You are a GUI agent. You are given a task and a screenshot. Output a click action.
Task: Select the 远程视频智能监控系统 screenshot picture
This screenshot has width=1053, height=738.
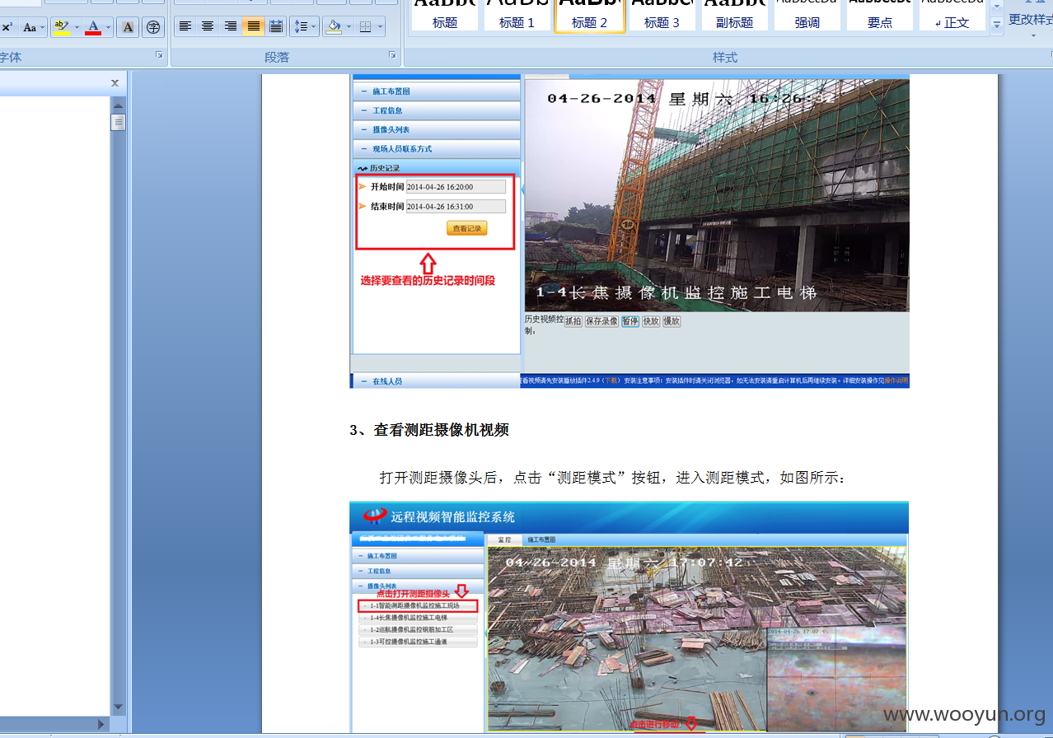[629, 617]
